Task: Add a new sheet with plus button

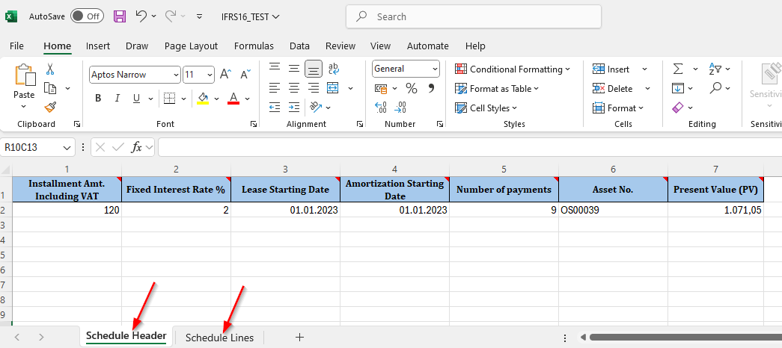Action: [299, 337]
